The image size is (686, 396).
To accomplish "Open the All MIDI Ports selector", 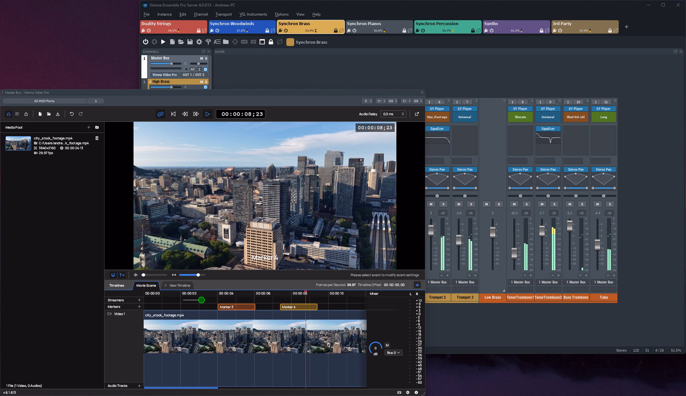I will (x=44, y=101).
